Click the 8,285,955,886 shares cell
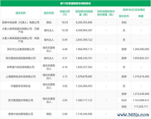This screenshot has width=151, height=119. click(x=84, y=22)
